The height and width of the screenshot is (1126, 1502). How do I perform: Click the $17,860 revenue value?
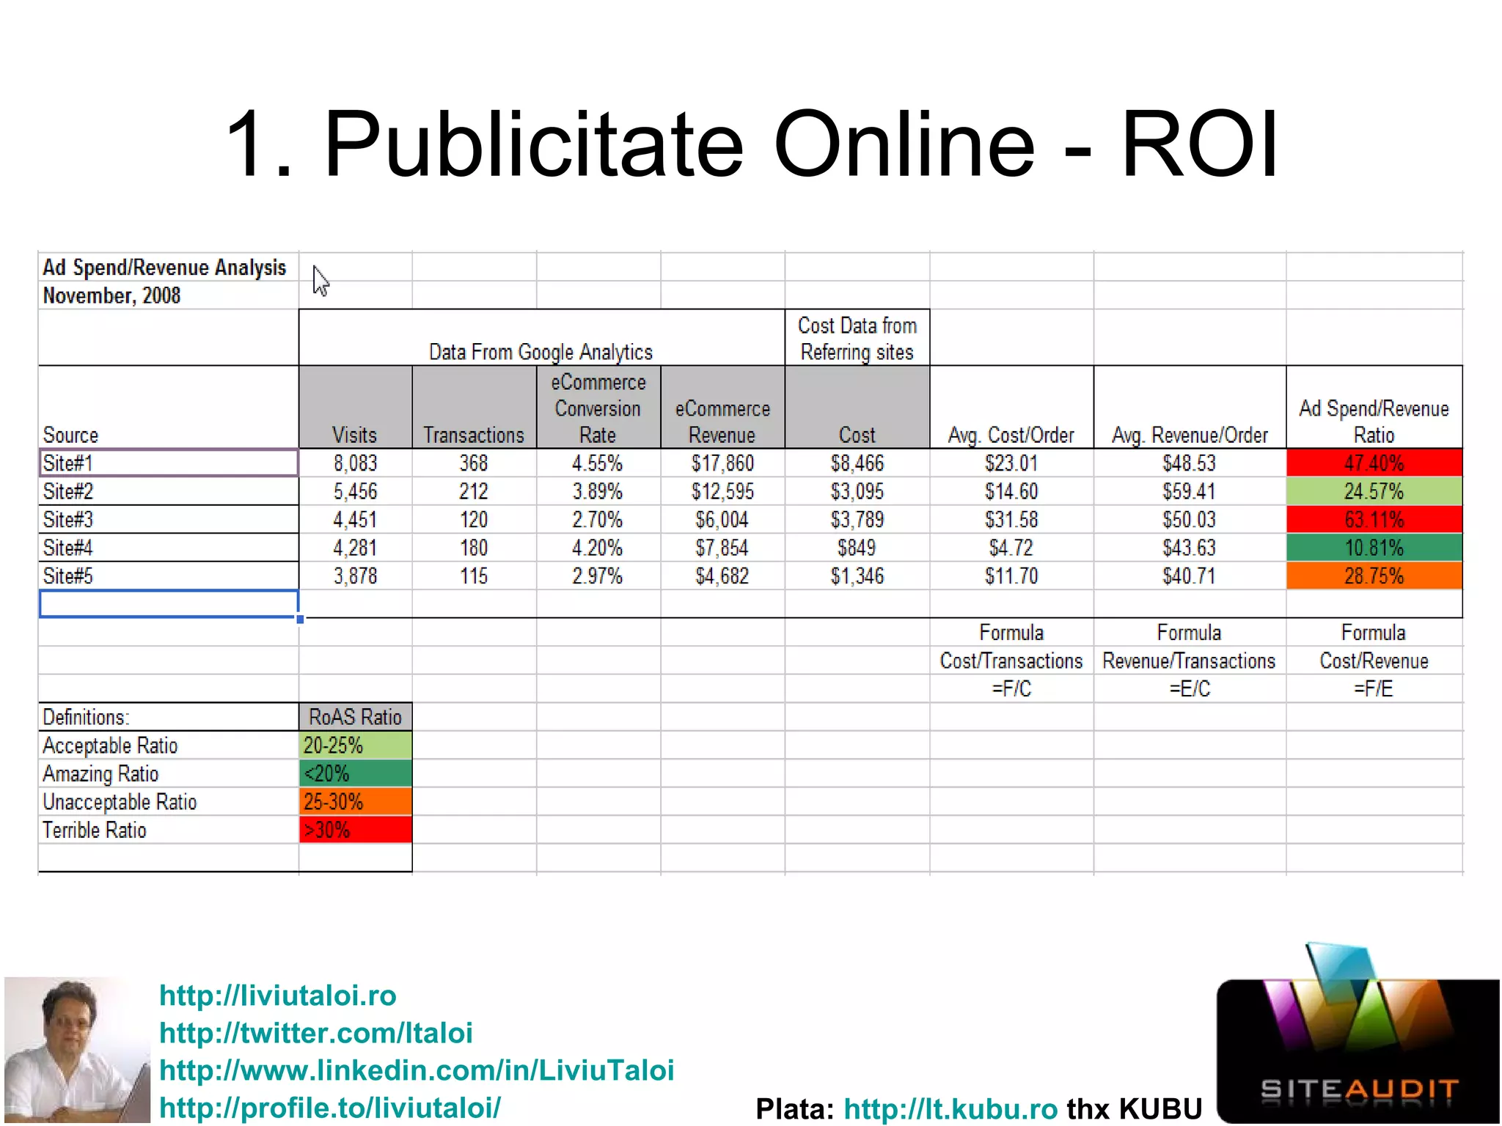click(x=722, y=463)
